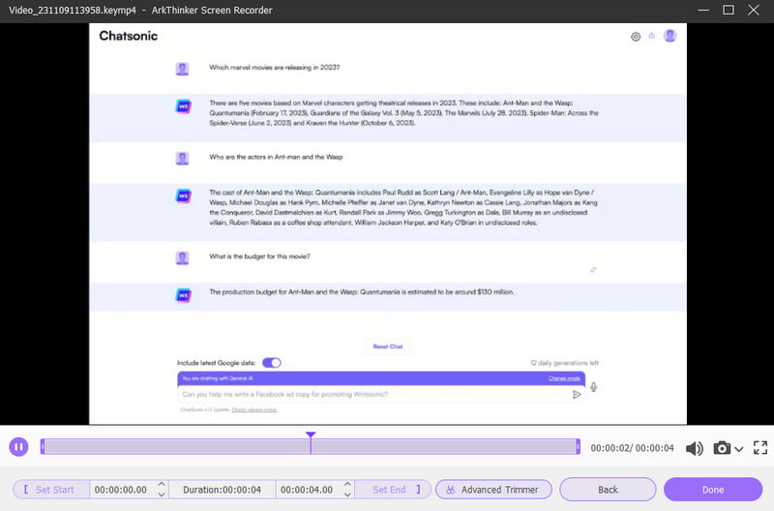Viewport: 774px width, 511px height.
Task: Click the text 'Who are the actors in Ant-man and the Wasp'
Action: point(276,157)
